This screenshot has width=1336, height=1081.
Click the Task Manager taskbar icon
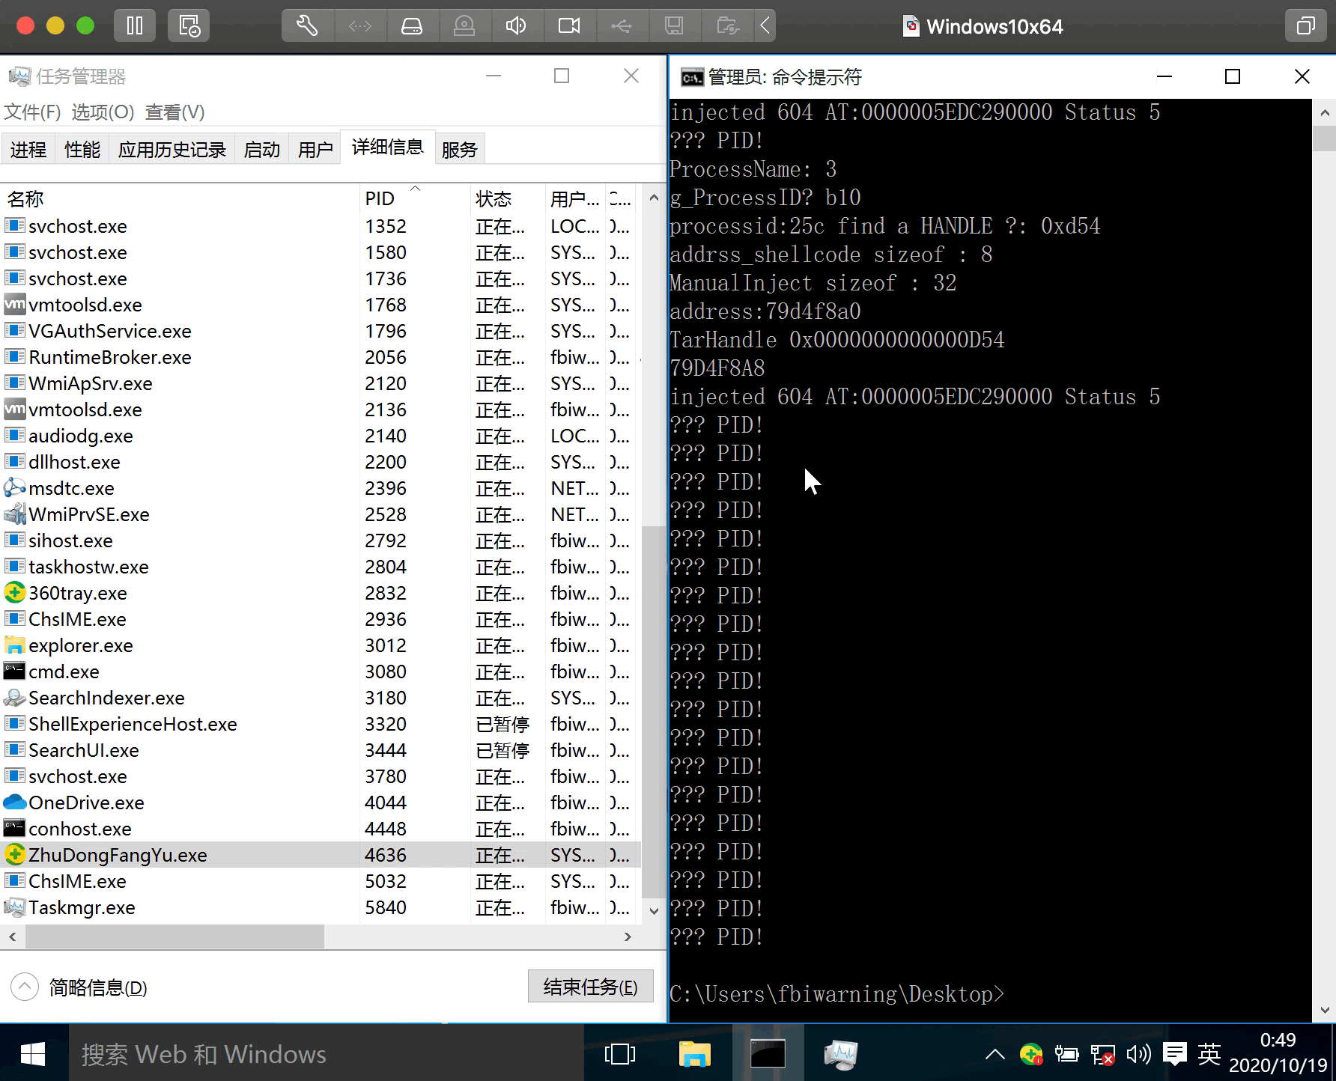[x=841, y=1054]
